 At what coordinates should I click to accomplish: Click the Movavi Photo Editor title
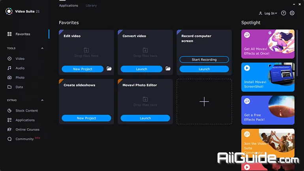click(x=140, y=85)
